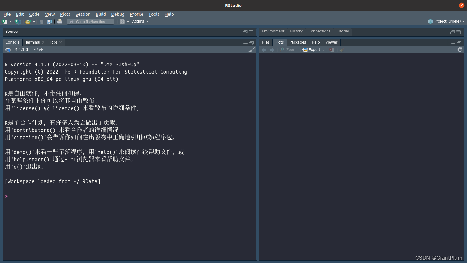Open an existing file via the folder icon

(x=28, y=21)
